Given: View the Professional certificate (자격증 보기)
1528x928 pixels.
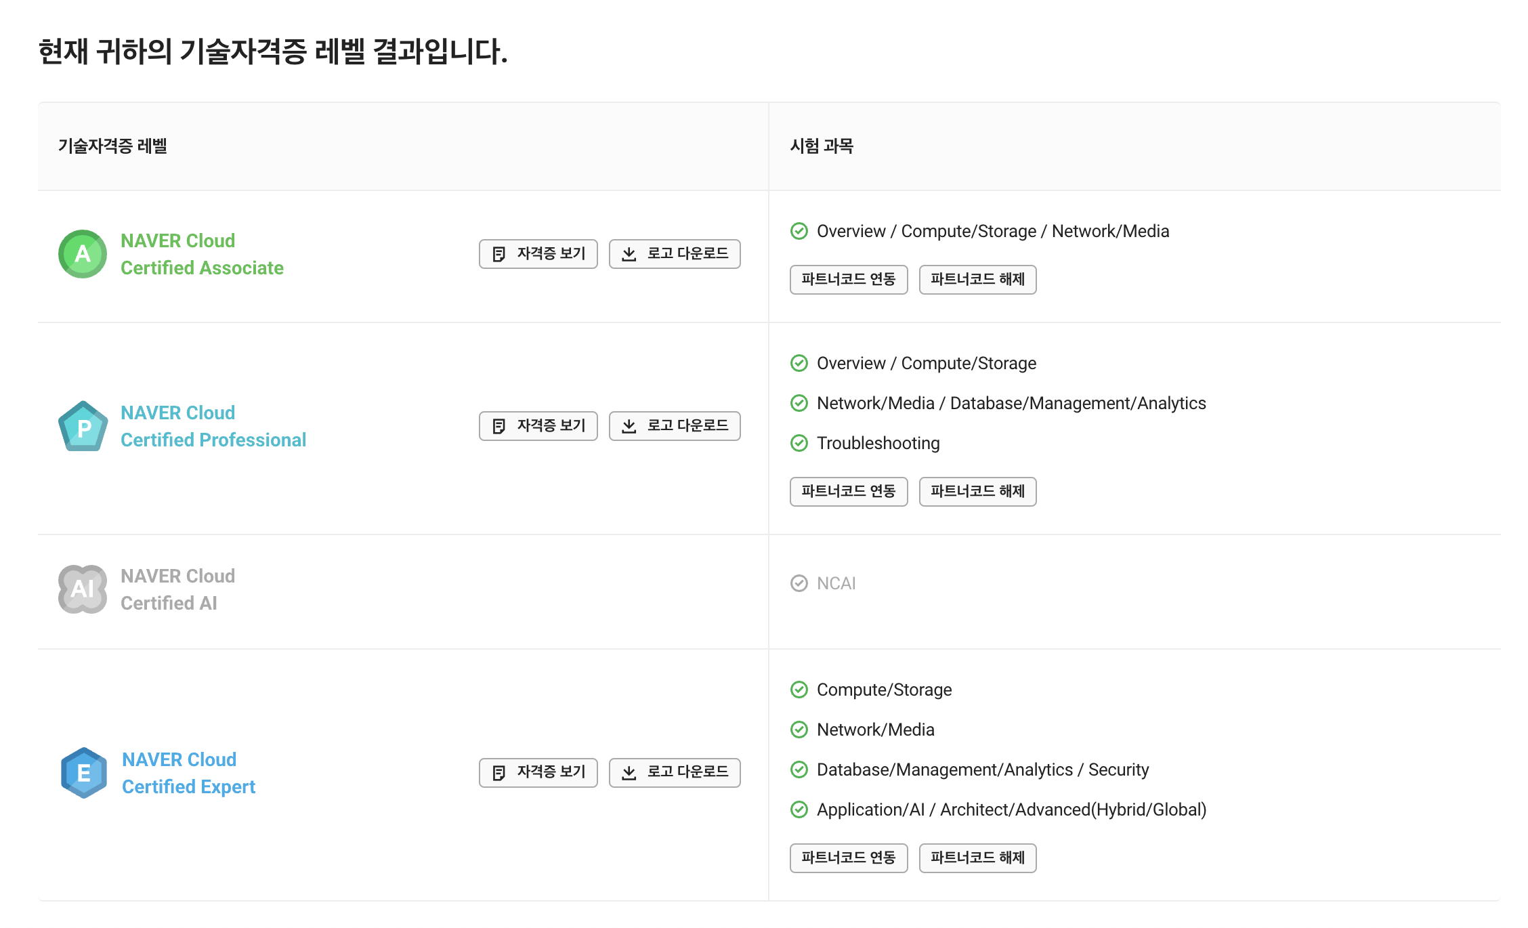Looking at the screenshot, I should 538,426.
